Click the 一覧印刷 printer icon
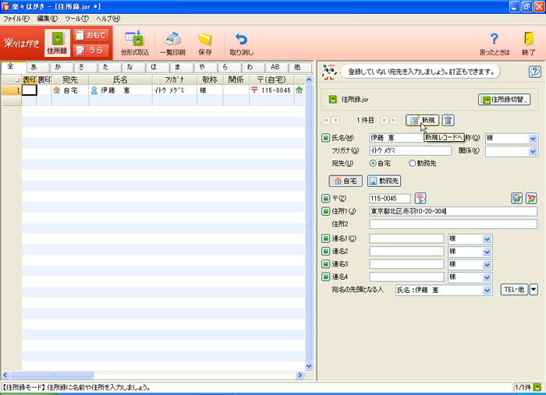Image resolution: width=546 pixels, height=395 pixels. [x=172, y=39]
